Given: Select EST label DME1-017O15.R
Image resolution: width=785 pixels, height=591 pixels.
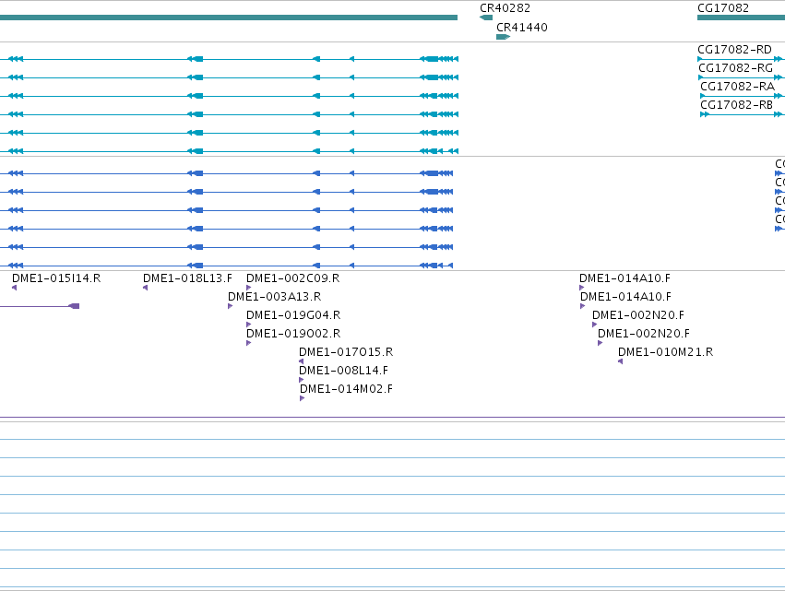Looking at the screenshot, I should coord(346,352).
